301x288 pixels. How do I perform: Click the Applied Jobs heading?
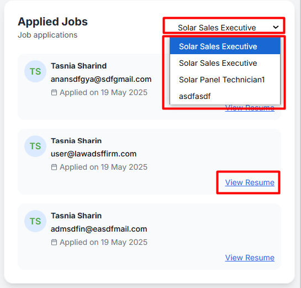click(x=53, y=22)
